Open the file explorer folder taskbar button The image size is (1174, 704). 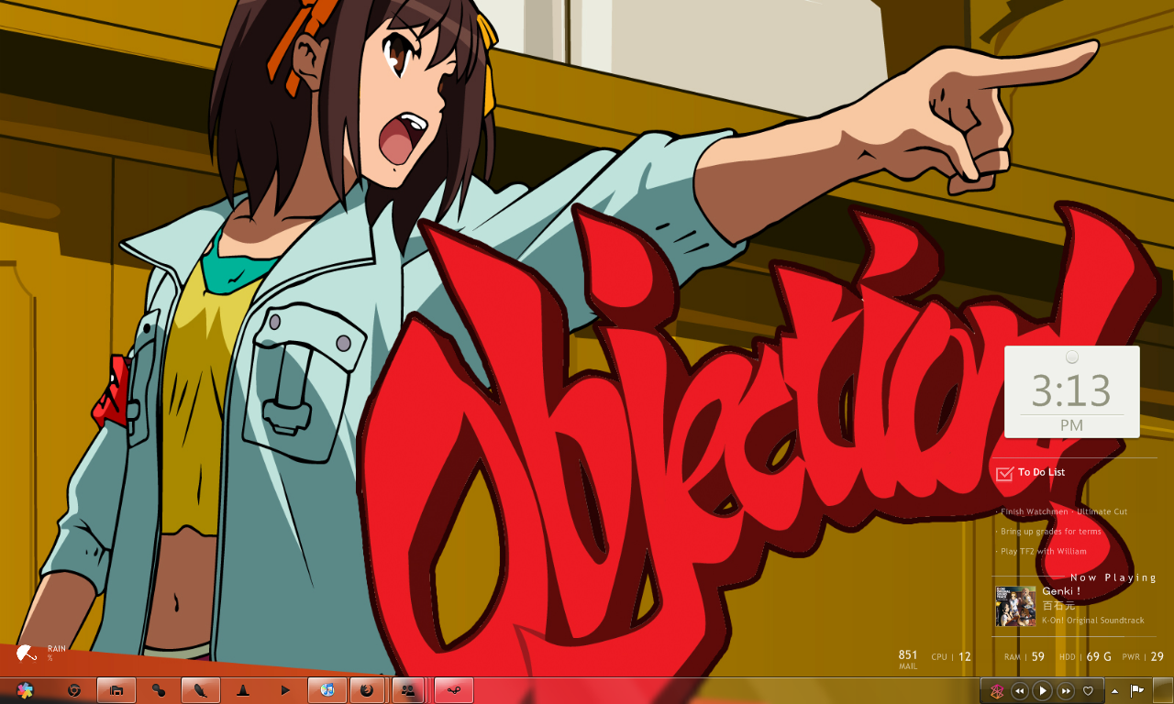click(116, 690)
